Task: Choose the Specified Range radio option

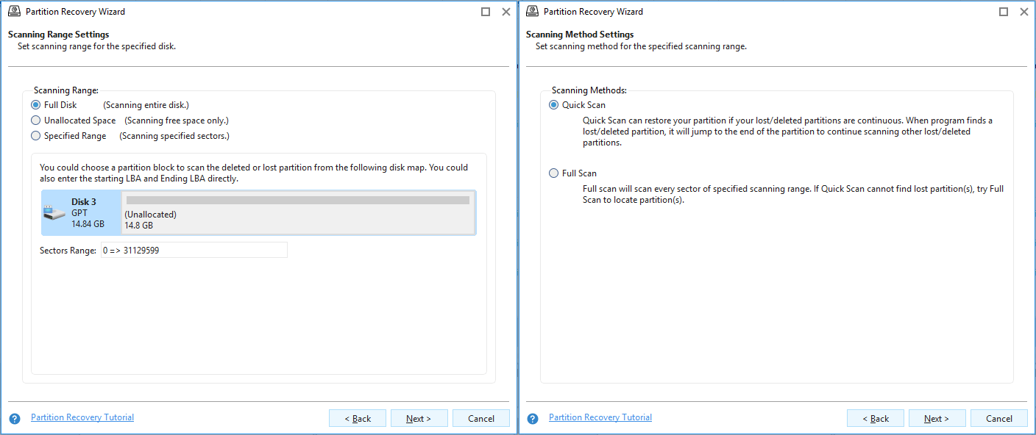Action: [x=36, y=136]
